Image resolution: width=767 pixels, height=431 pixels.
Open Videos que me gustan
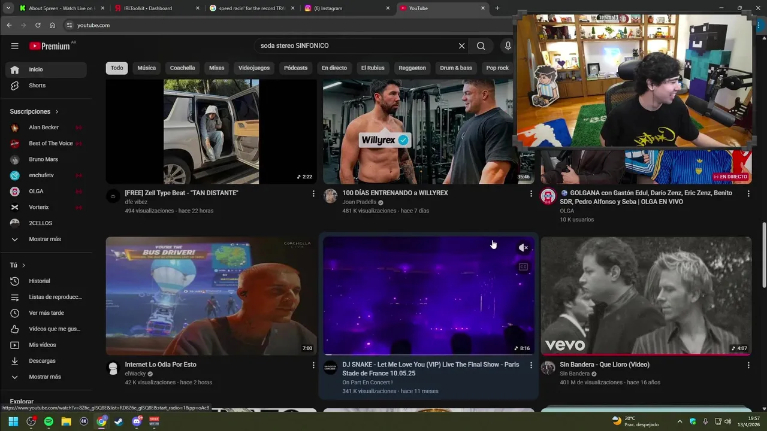pos(46,329)
